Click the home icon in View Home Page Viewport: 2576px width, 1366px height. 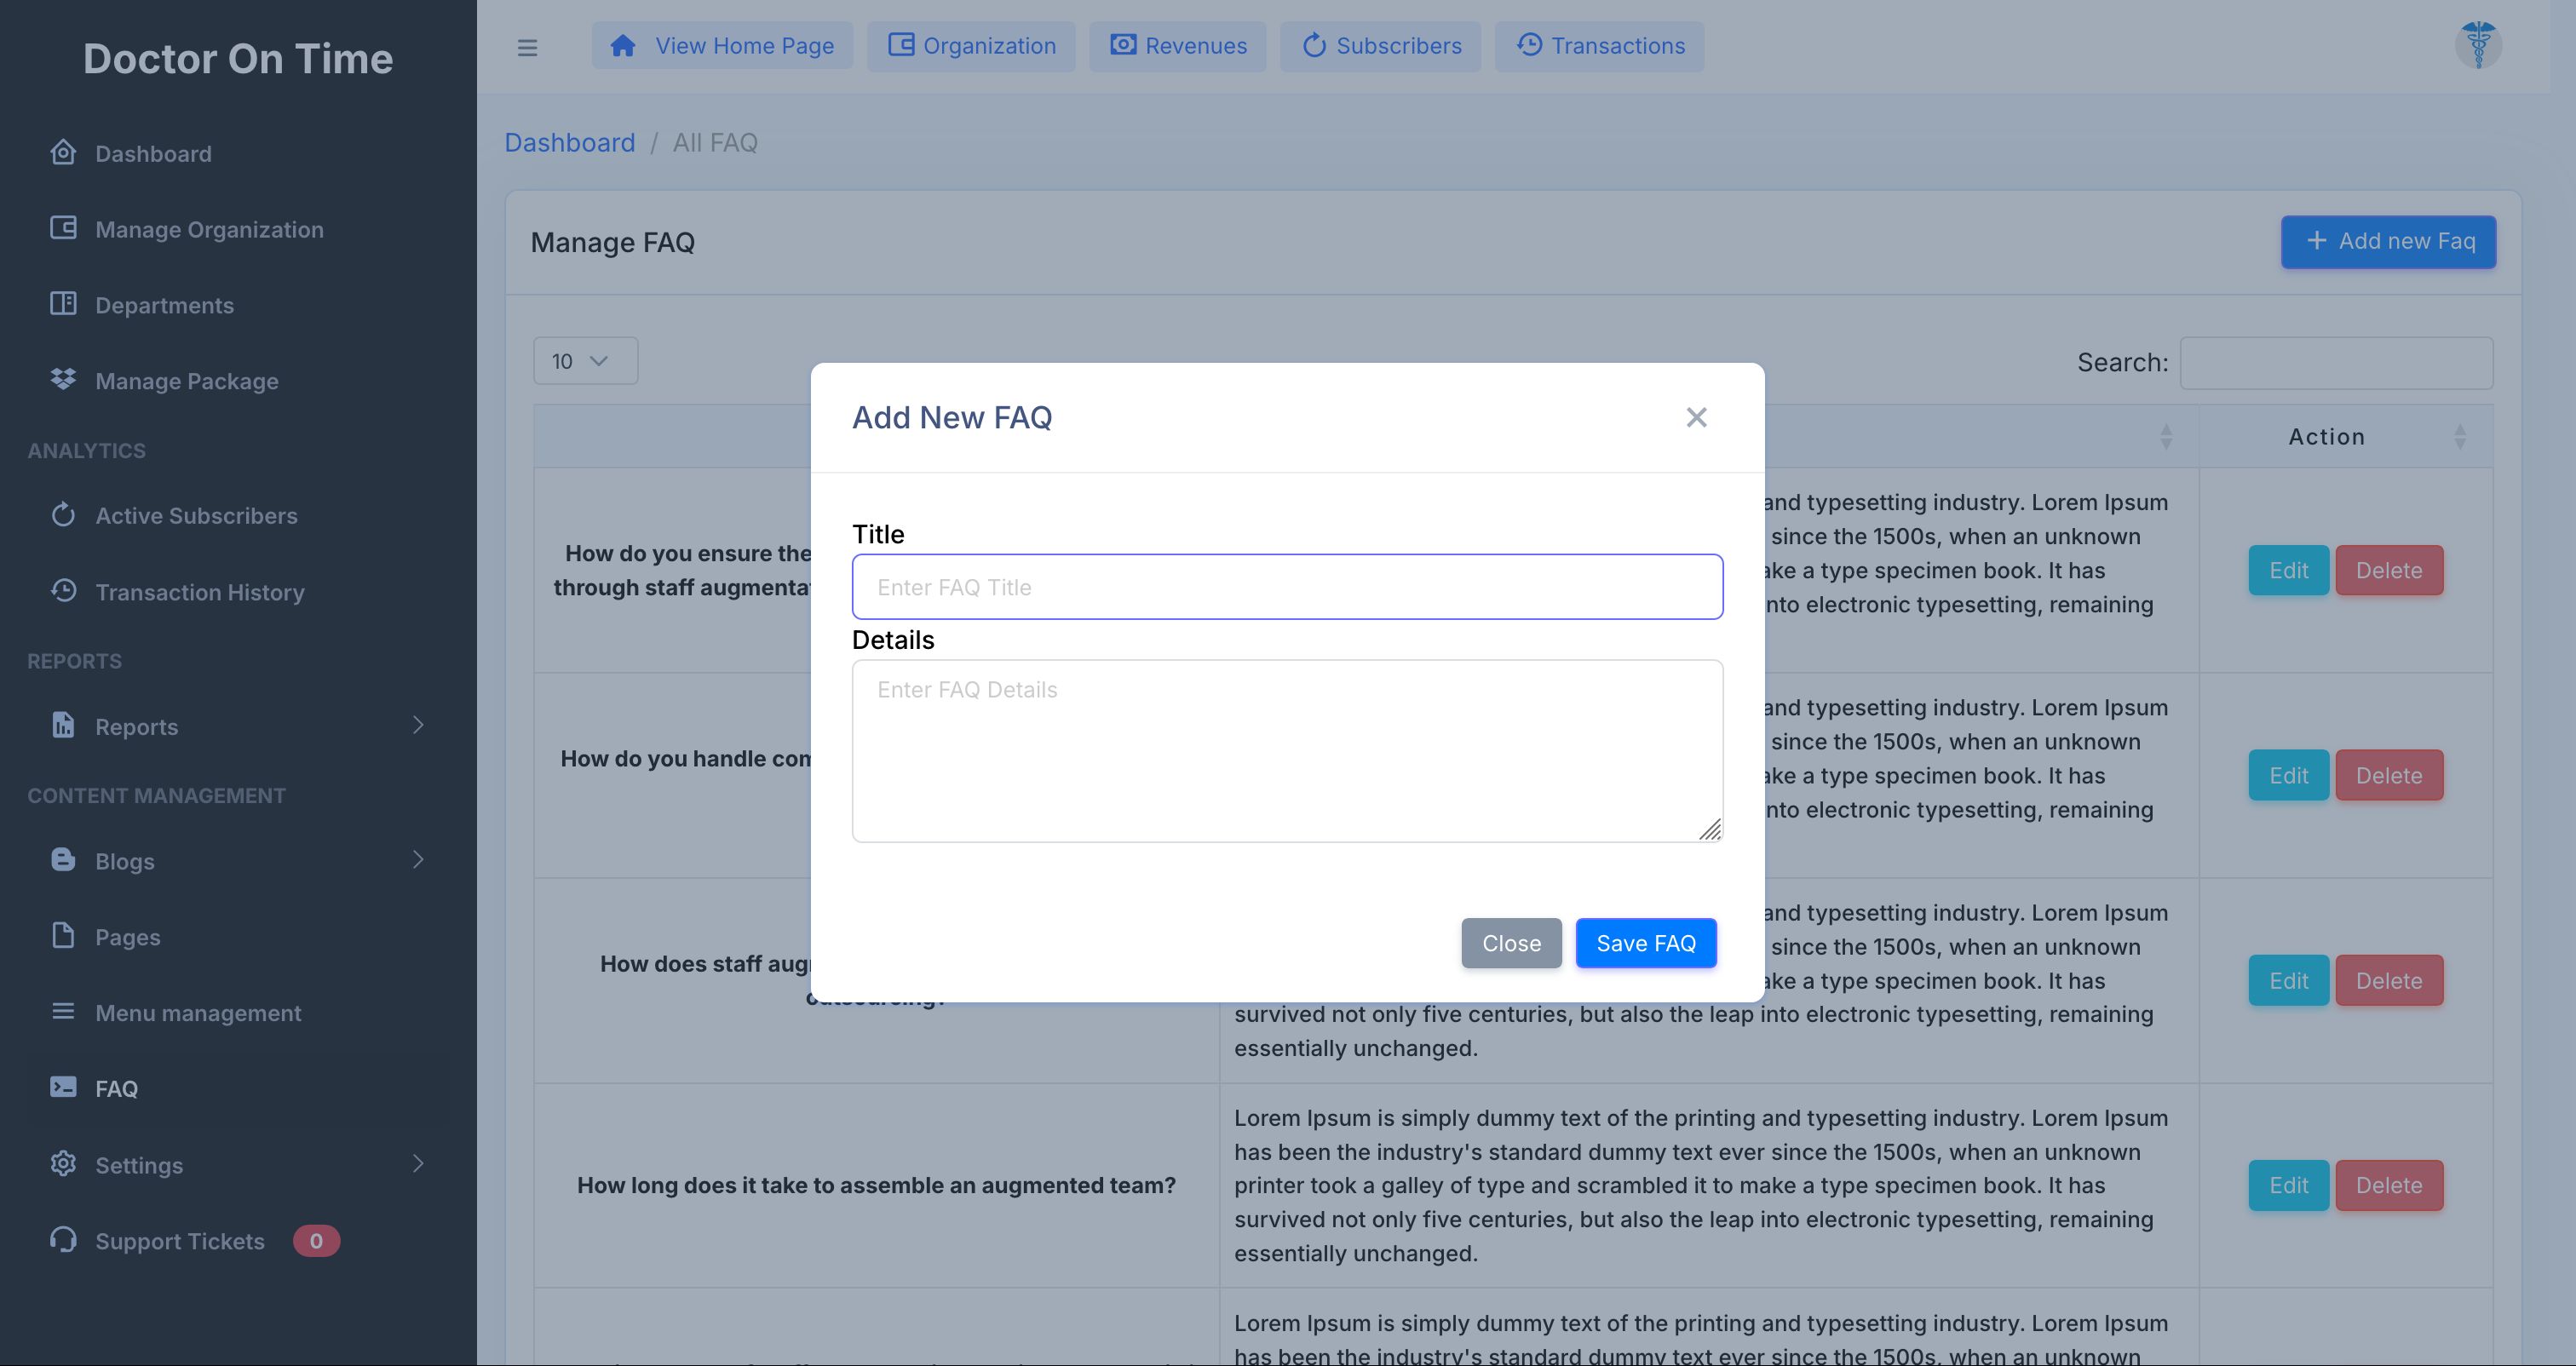[x=623, y=45]
